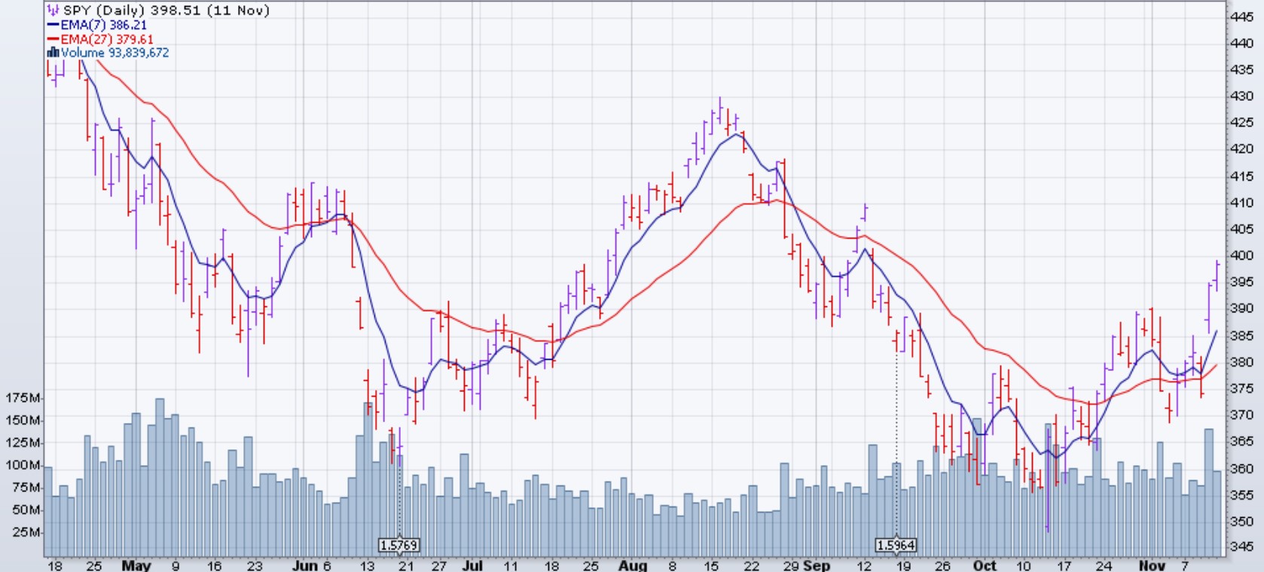Click the price bars icon beside SPY
The width and height of the screenshot is (1264, 572).
point(53,11)
